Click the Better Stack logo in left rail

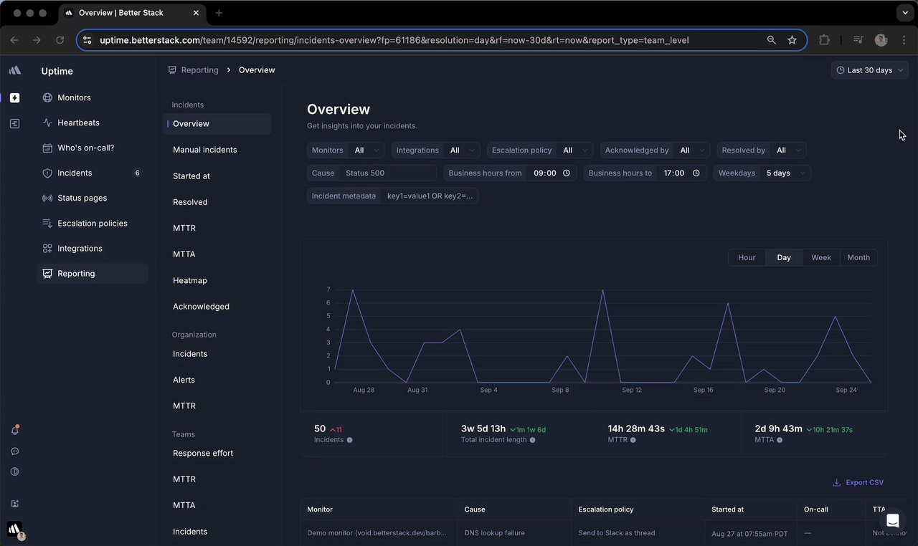(15, 70)
